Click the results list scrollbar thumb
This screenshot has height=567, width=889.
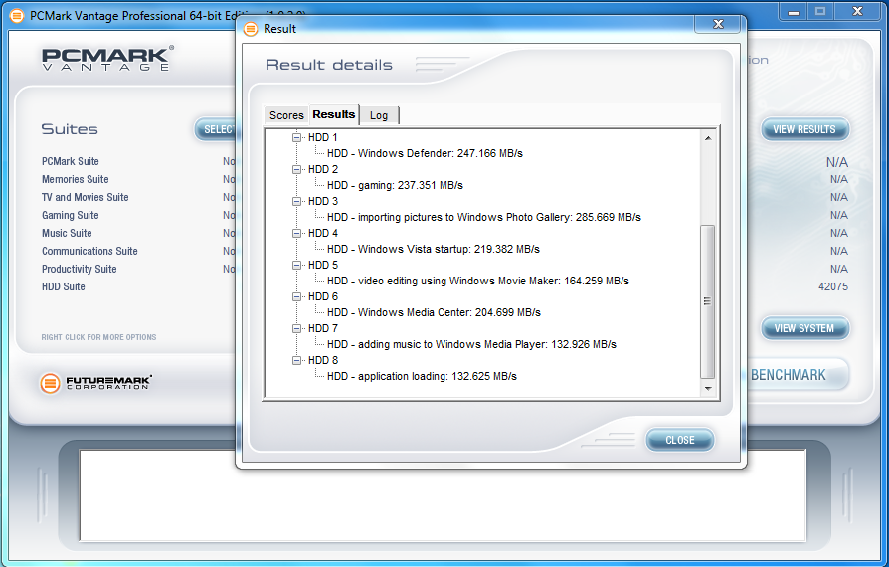(708, 301)
